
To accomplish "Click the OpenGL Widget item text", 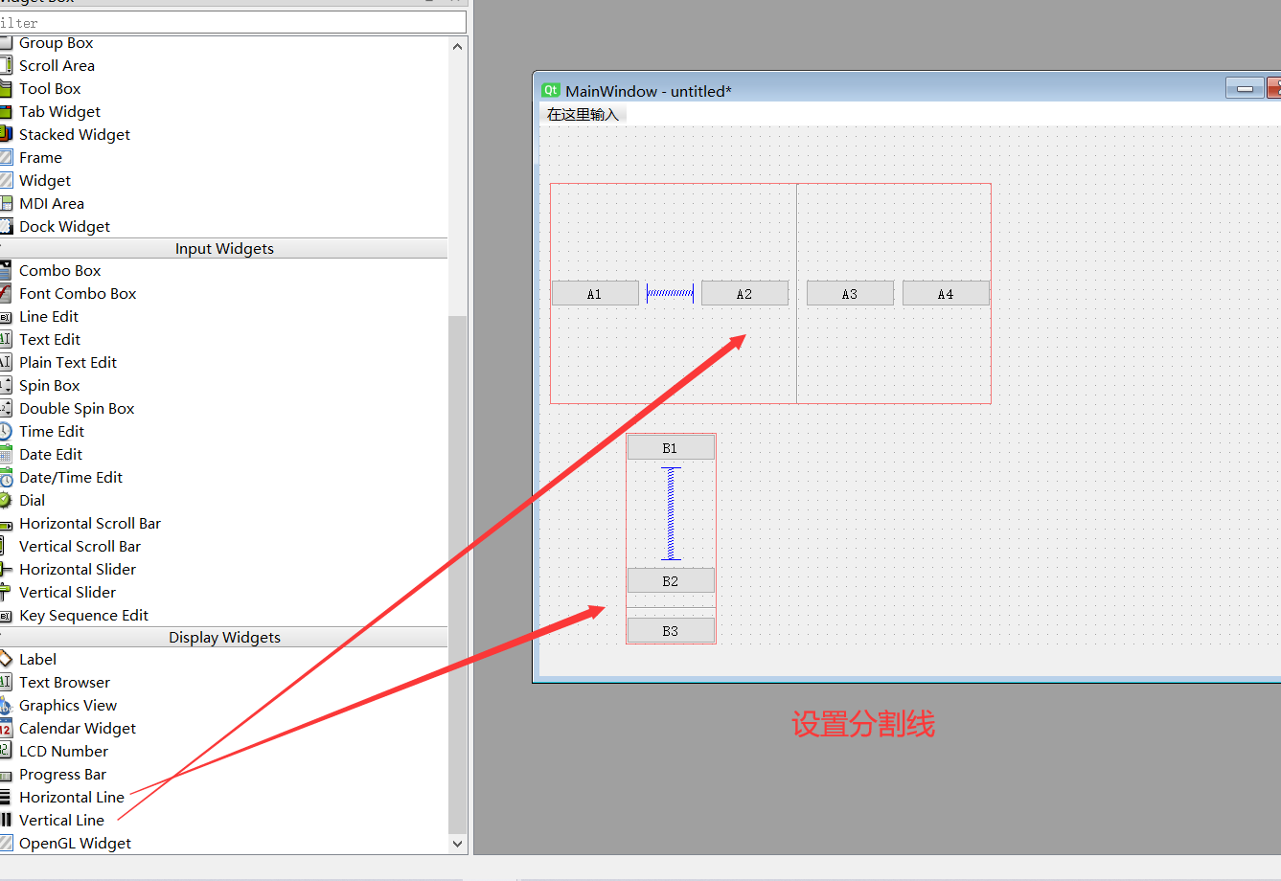I will (75, 843).
